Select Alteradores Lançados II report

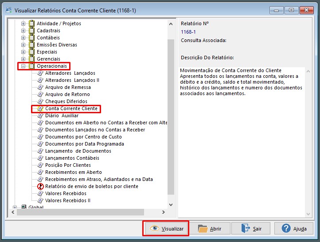click(72, 80)
